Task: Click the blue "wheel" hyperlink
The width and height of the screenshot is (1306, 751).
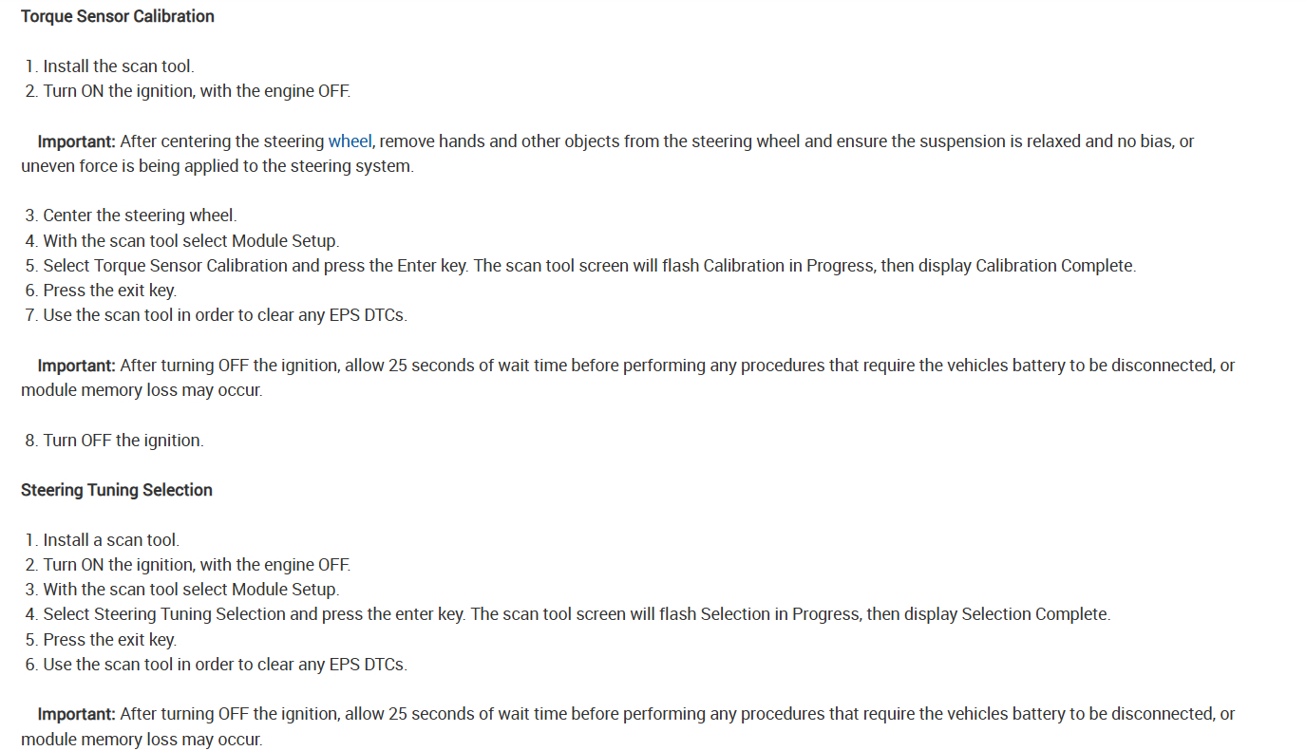Action: click(350, 141)
